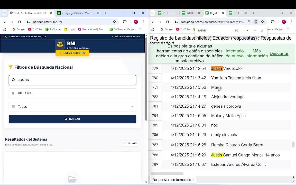Click the spreadsheet vertical scrollbar thumb

pyautogui.click(x=293, y=145)
